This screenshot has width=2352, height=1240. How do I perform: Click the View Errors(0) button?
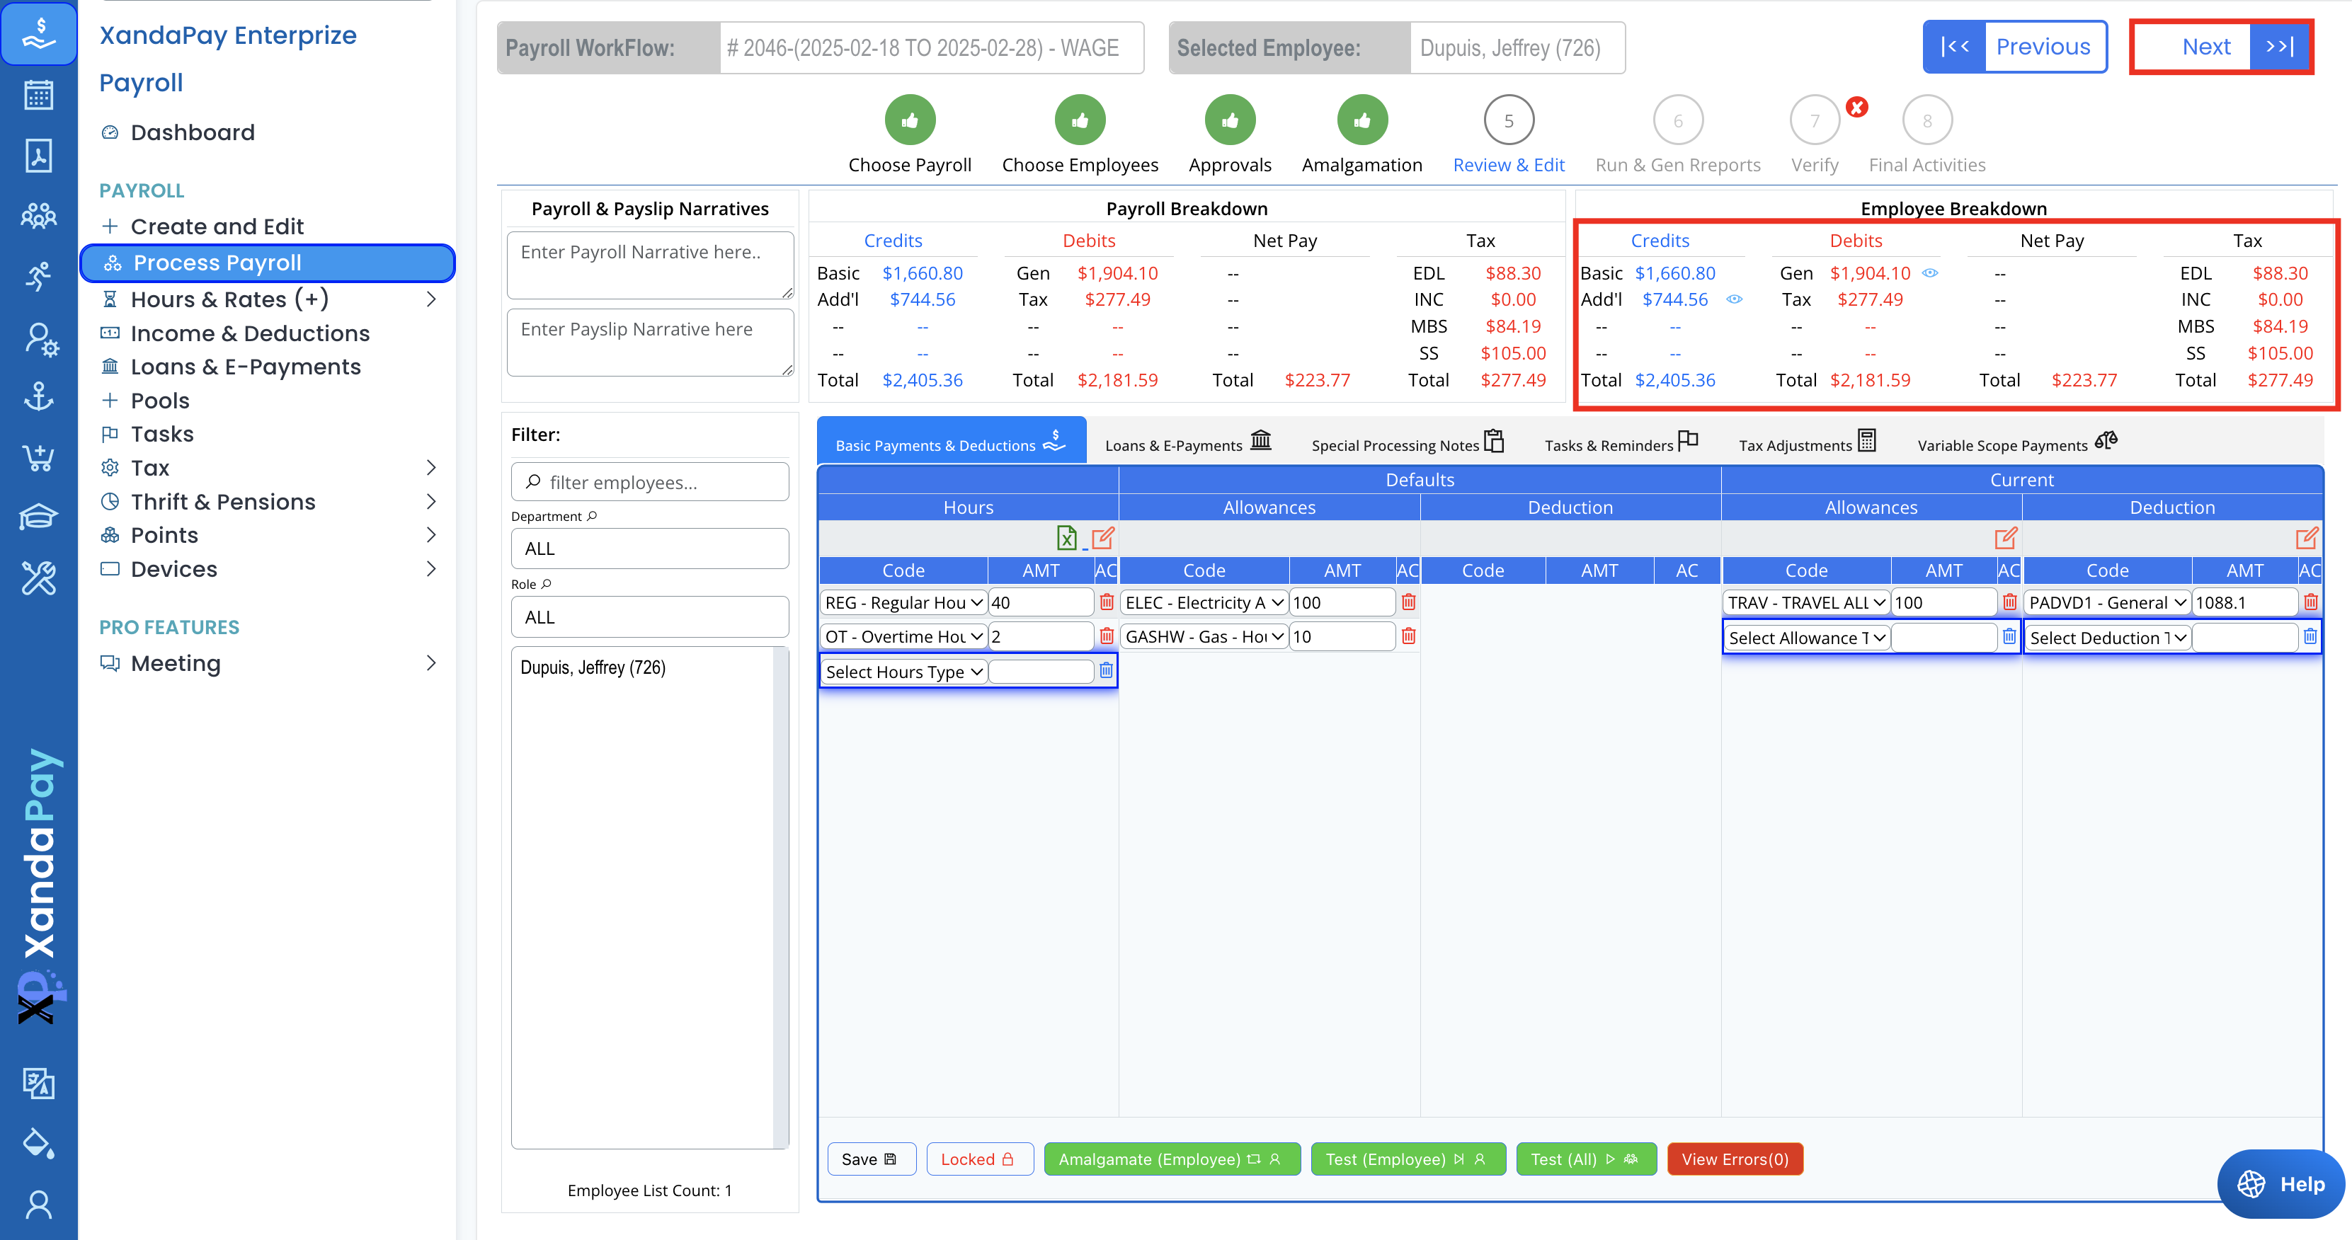click(1734, 1159)
